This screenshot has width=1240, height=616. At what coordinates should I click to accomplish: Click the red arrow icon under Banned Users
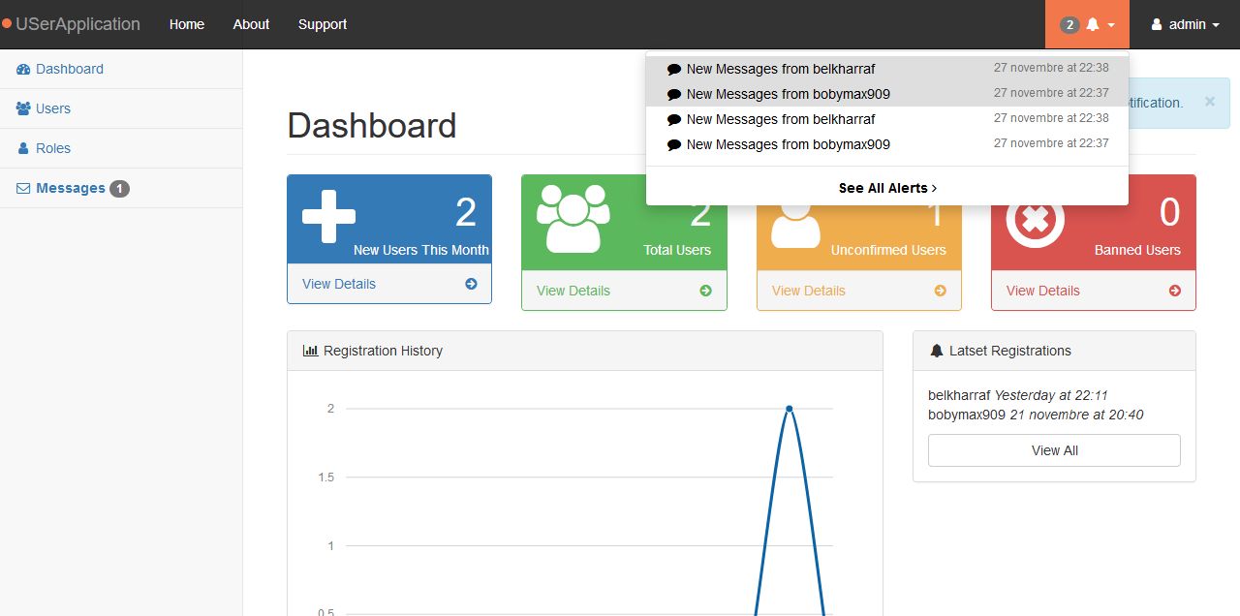[1174, 291]
